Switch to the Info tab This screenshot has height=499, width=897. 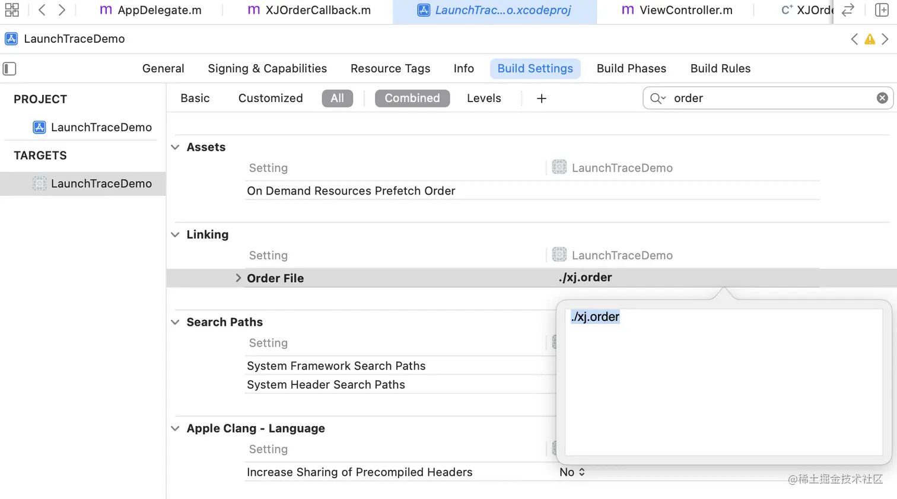pos(464,68)
